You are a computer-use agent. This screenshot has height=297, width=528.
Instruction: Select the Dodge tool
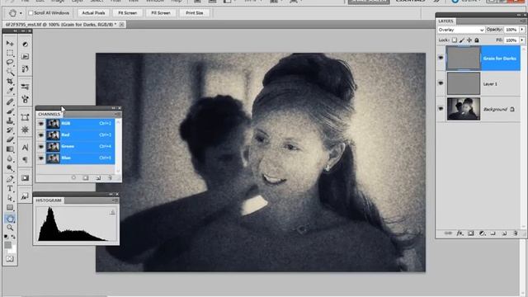pos(10,167)
